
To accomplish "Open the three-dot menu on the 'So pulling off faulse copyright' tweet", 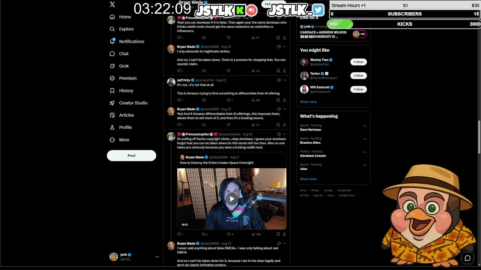I will coord(284,134).
